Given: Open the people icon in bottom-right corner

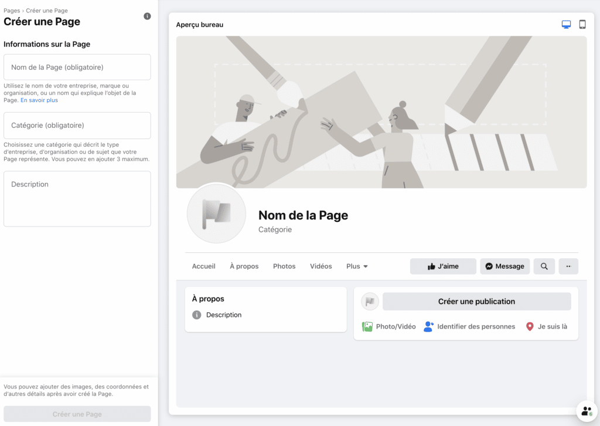Looking at the screenshot, I should (587, 411).
